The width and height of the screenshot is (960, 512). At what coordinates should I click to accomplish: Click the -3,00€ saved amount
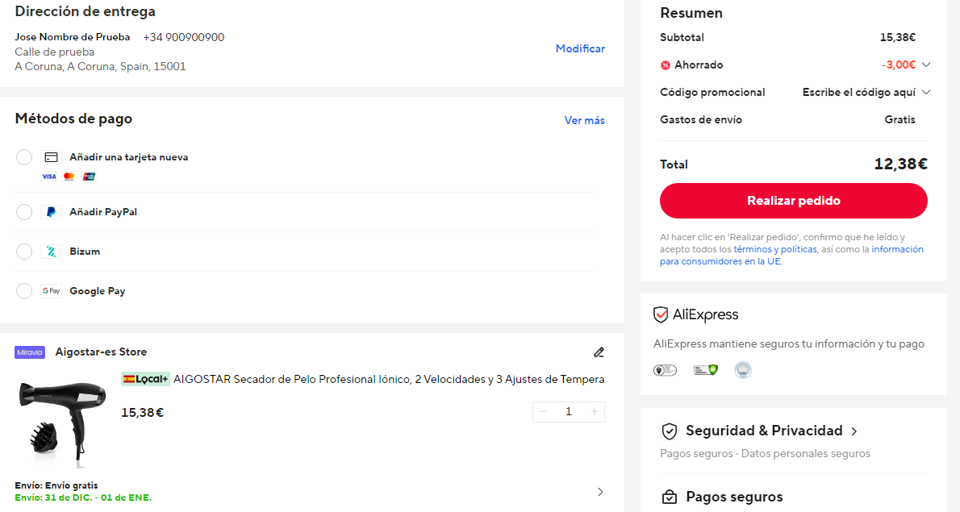[898, 65]
